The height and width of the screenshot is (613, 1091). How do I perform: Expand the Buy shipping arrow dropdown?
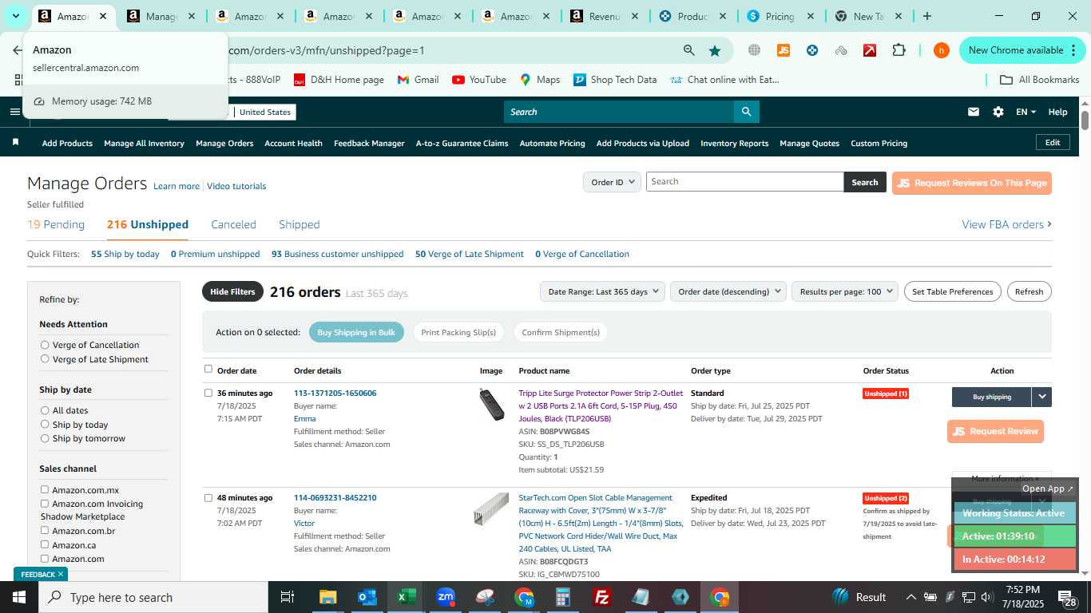coord(1041,397)
